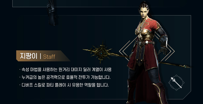Click the vertical divider beside 지팡이
203x104 pixels.
click(40, 56)
